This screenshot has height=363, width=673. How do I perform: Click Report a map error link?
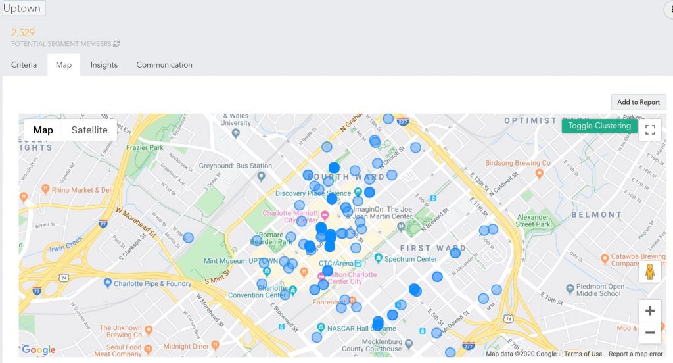pos(636,354)
